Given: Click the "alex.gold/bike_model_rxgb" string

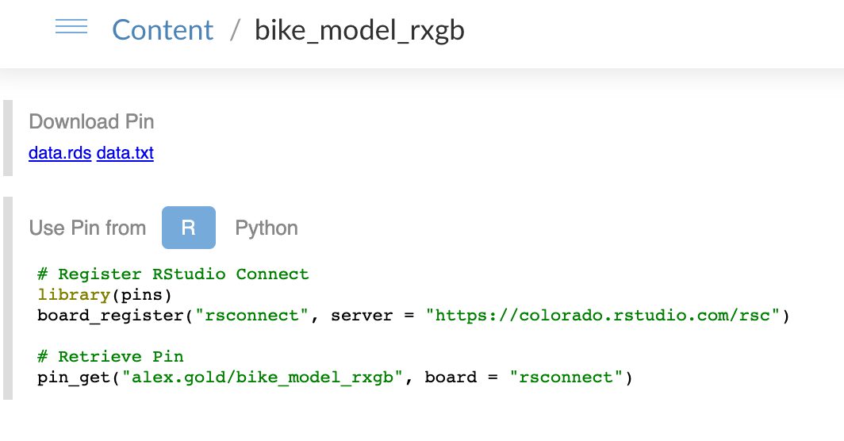Looking at the screenshot, I should 262,378.
